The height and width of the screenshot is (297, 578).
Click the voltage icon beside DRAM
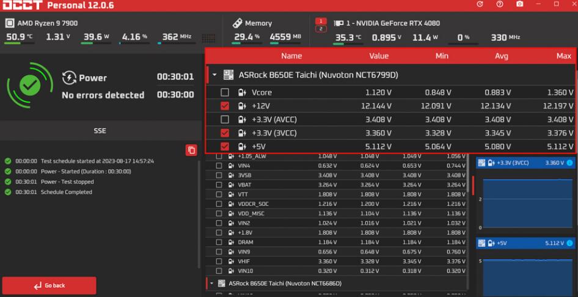[x=231, y=242]
